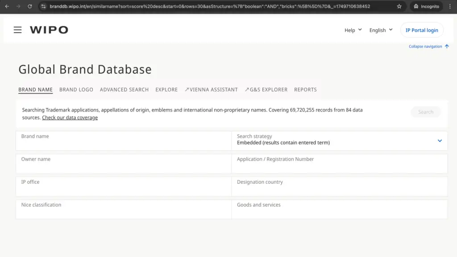Focus the IP office field
The image size is (457, 257).
[124, 187]
